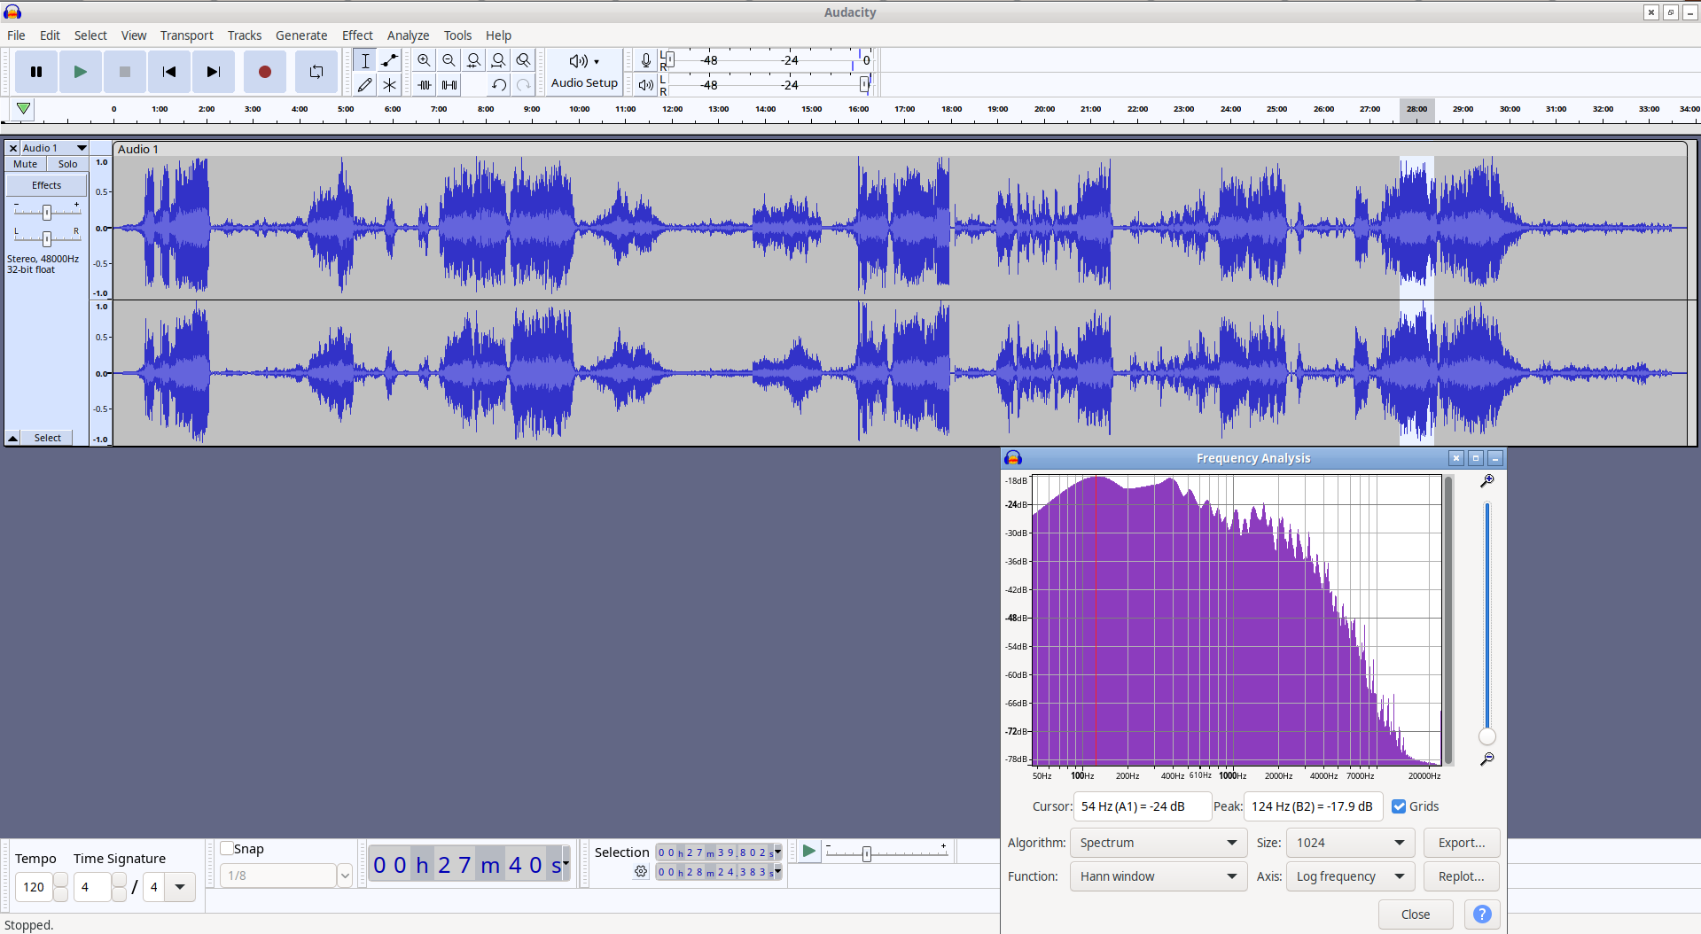Enable the Snap checkbox
This screenshot has width=1701, height=934.
click(x=227, y=848)
